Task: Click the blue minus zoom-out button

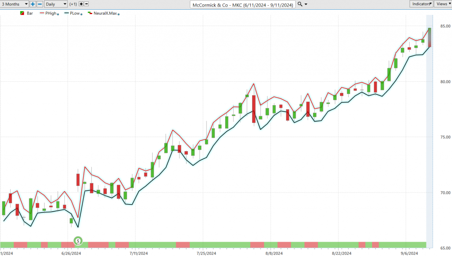Action: [40, 4]
